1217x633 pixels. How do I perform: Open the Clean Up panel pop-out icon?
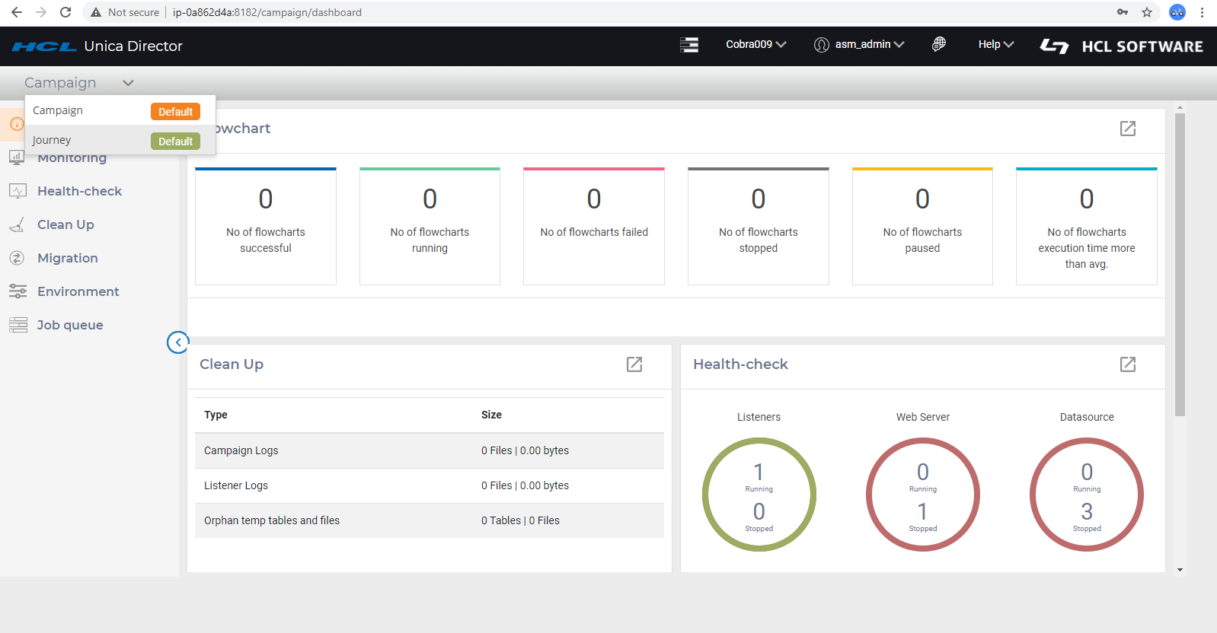point(634,364)
